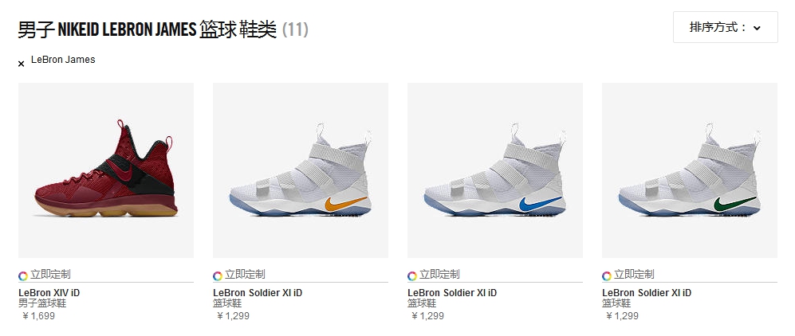Open the red LeBron XIV shoe image
Screen dimensions: 795x336
106,170
